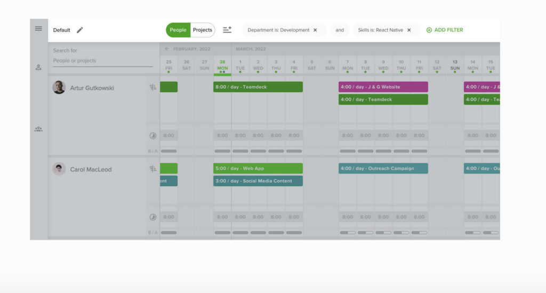The image size is (546, 293).
Task: Open Artur's 4:00 / day - J & G Website booking
Action: (x=383, y=87)
